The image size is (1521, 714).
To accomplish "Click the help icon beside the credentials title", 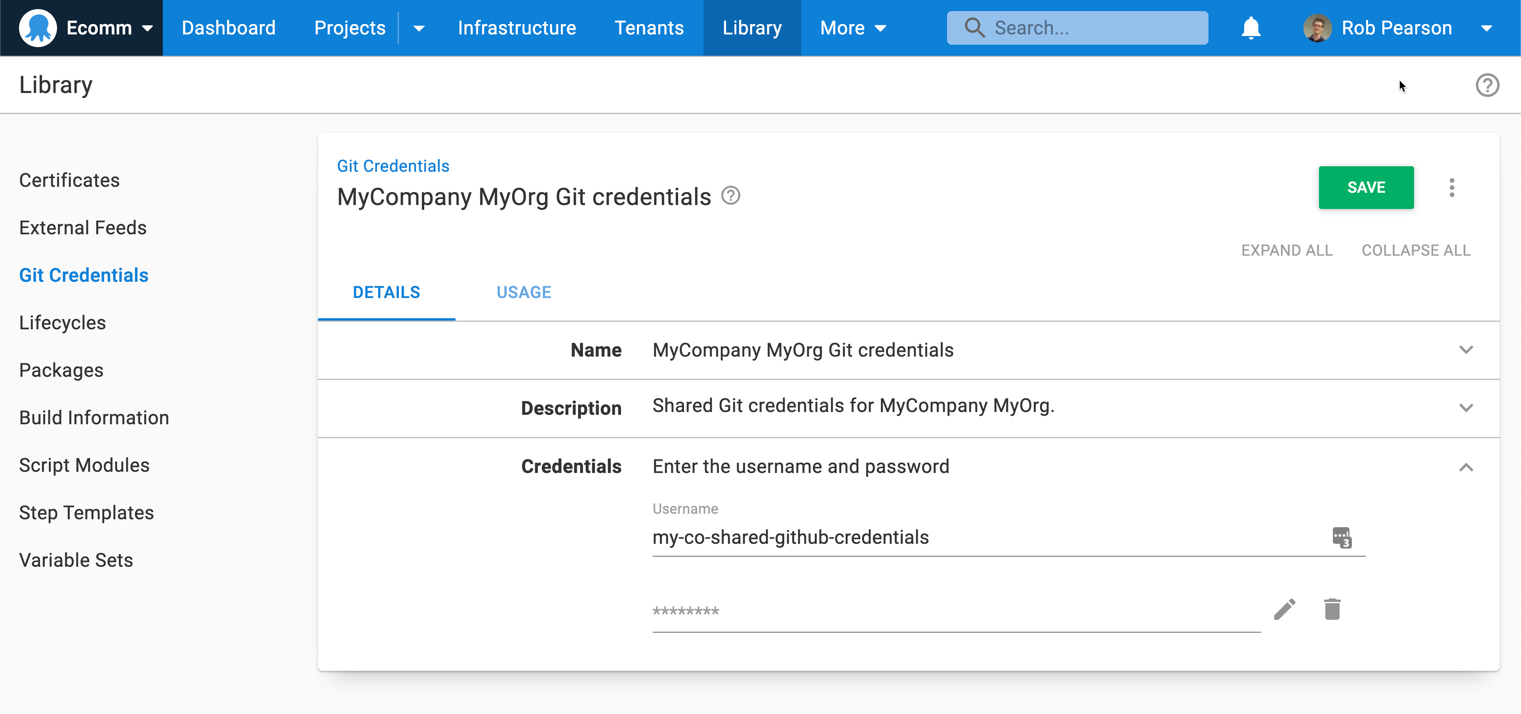I will 730,196.
